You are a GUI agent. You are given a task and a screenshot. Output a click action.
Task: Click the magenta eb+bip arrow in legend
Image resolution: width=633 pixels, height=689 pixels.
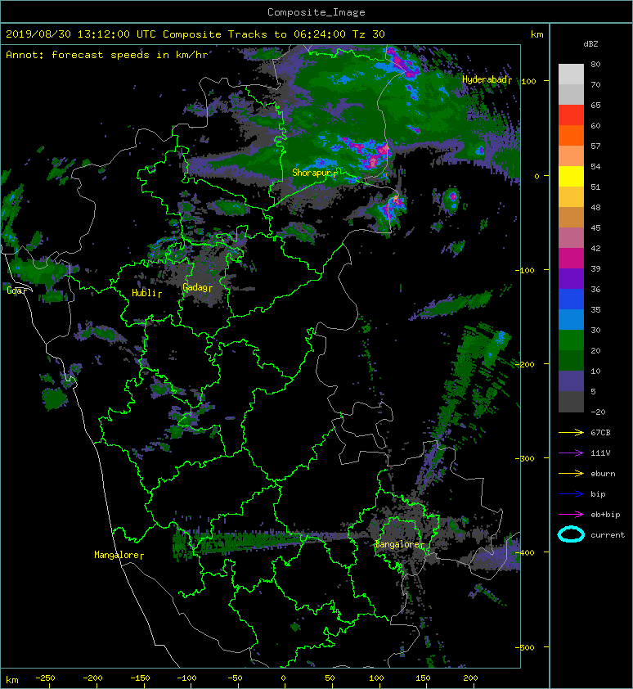click(571, 514)
